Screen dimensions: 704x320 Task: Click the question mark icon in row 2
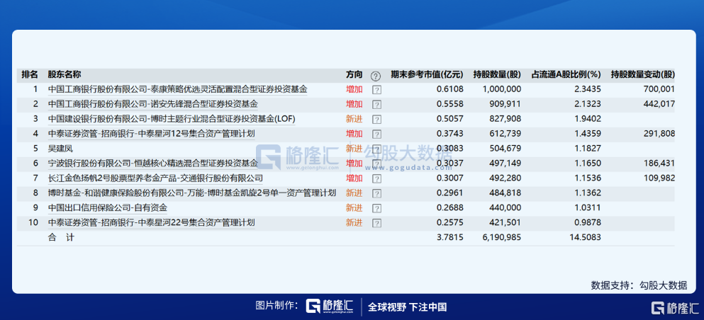pyautogui.click(x=376, y=105)
